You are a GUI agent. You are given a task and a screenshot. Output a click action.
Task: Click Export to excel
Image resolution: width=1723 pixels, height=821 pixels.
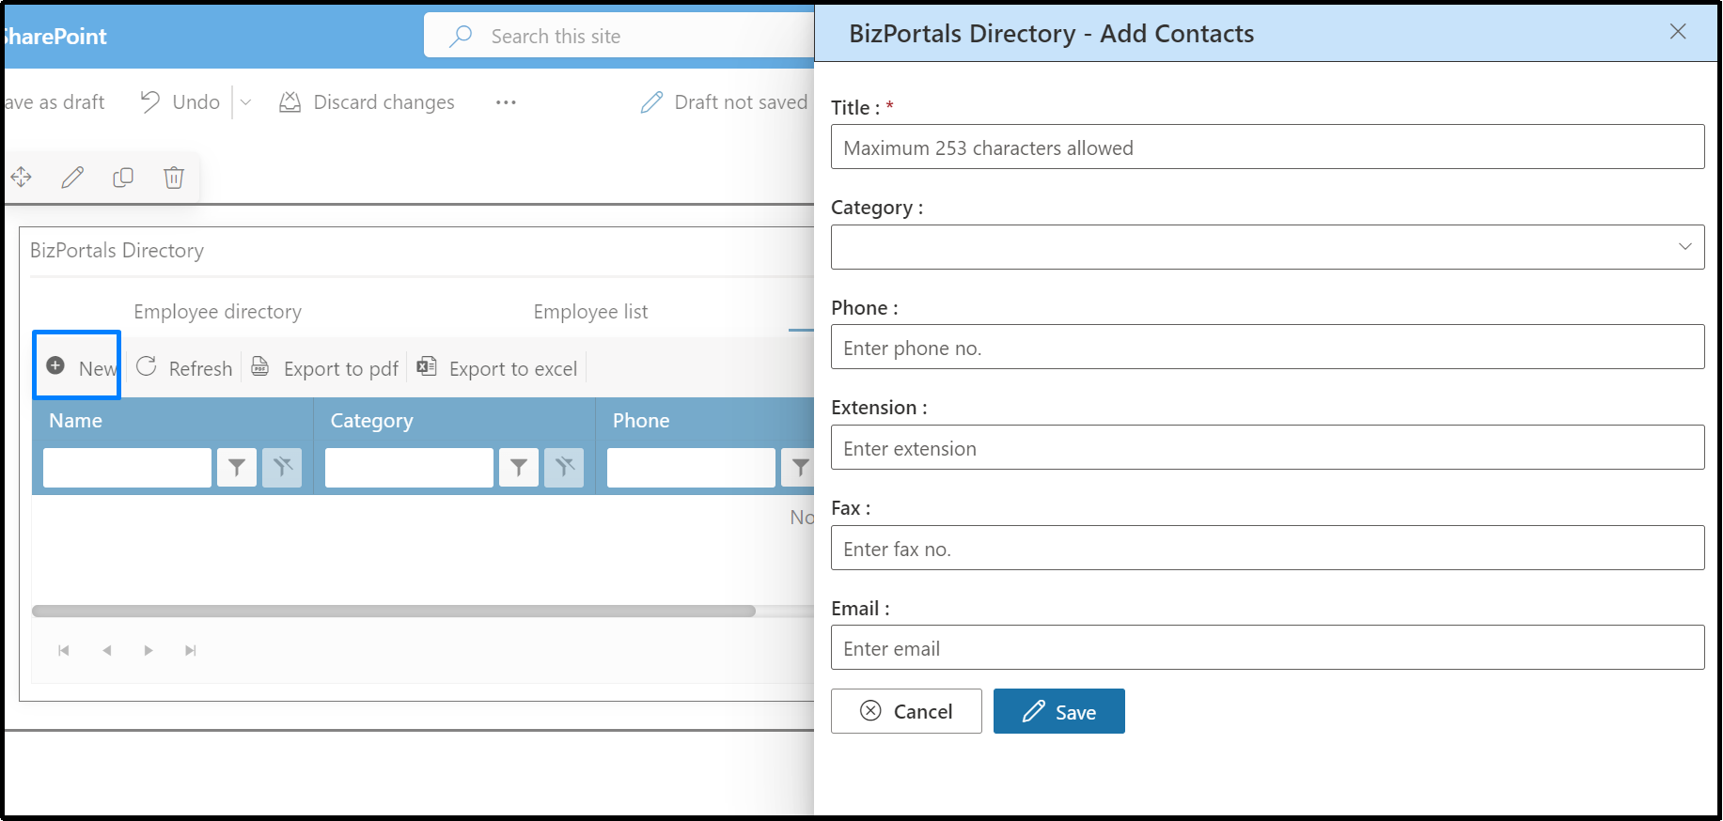(x=497, y=367)
